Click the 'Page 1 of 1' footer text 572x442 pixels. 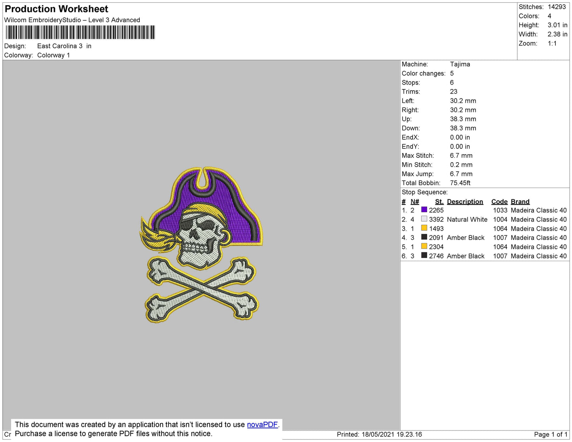551,434
